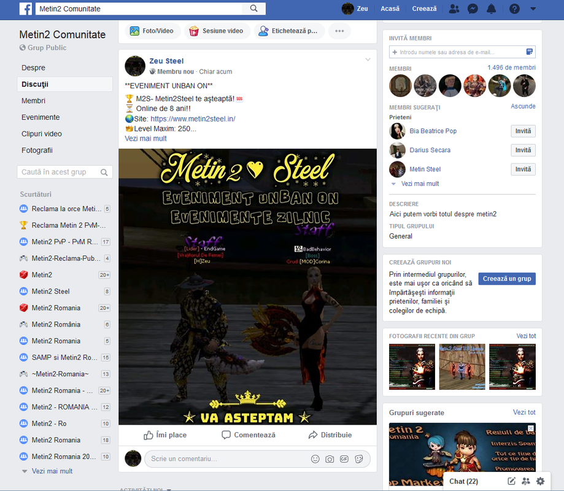Expand shortcuts with Vezi mai mult
Image resolution: width=564 pixels, height=491 pixels.
pyautogui.click(x=52, y=471)
